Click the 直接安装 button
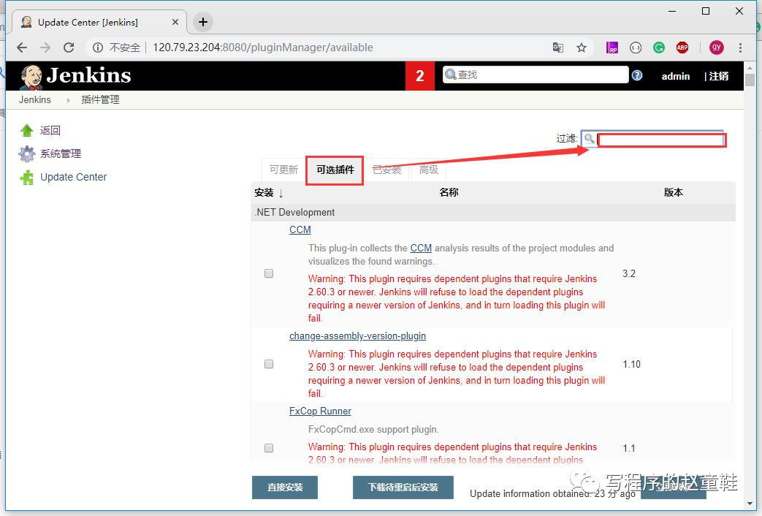This screenshot has width=762, height=516. pyautogui.click(x=285, y=487)
